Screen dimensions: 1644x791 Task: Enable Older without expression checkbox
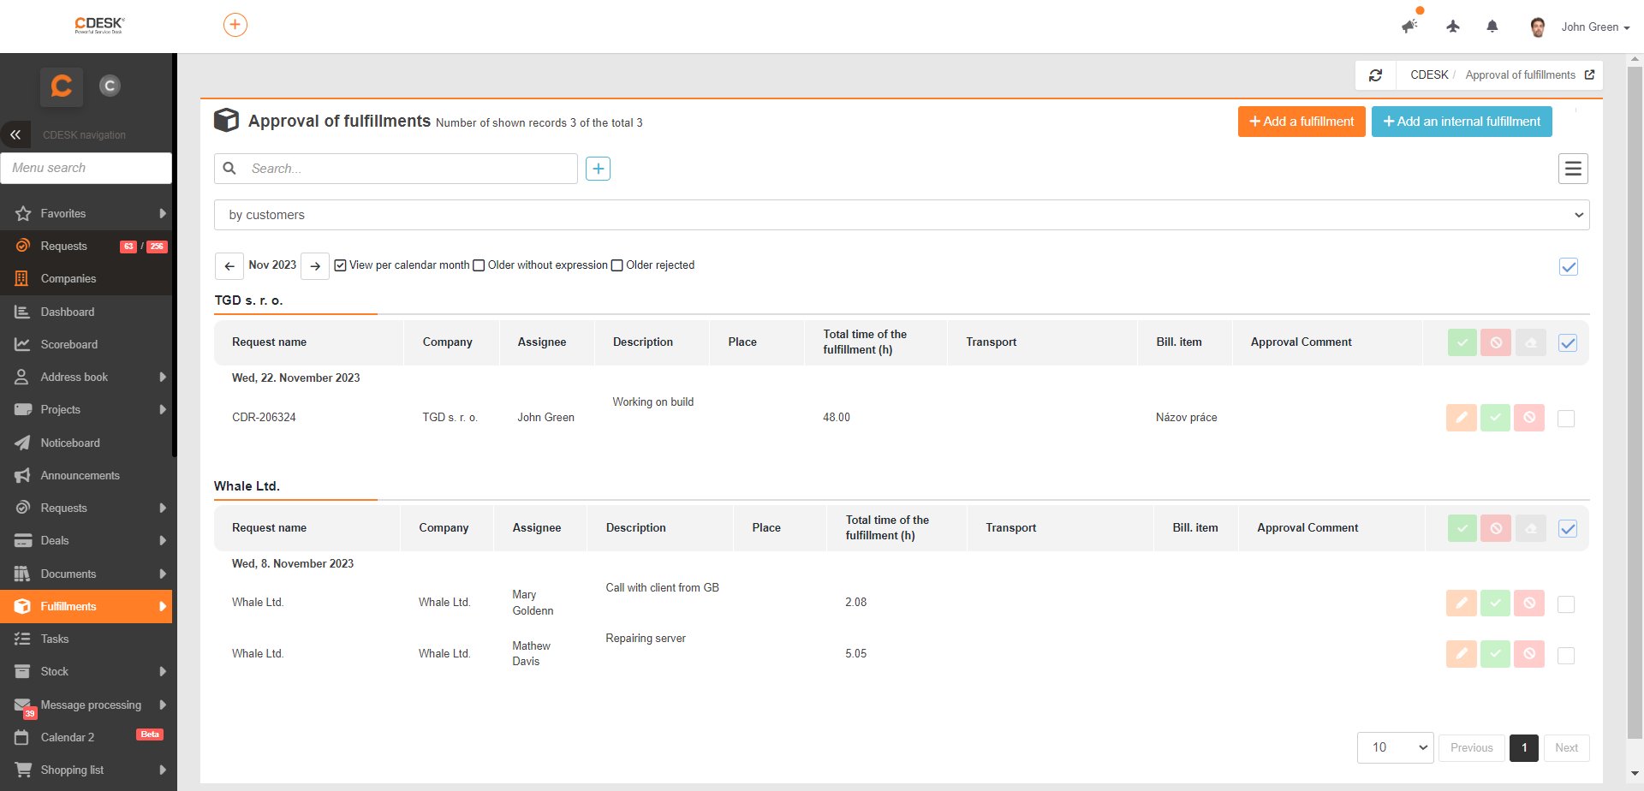tap(479, 265)
